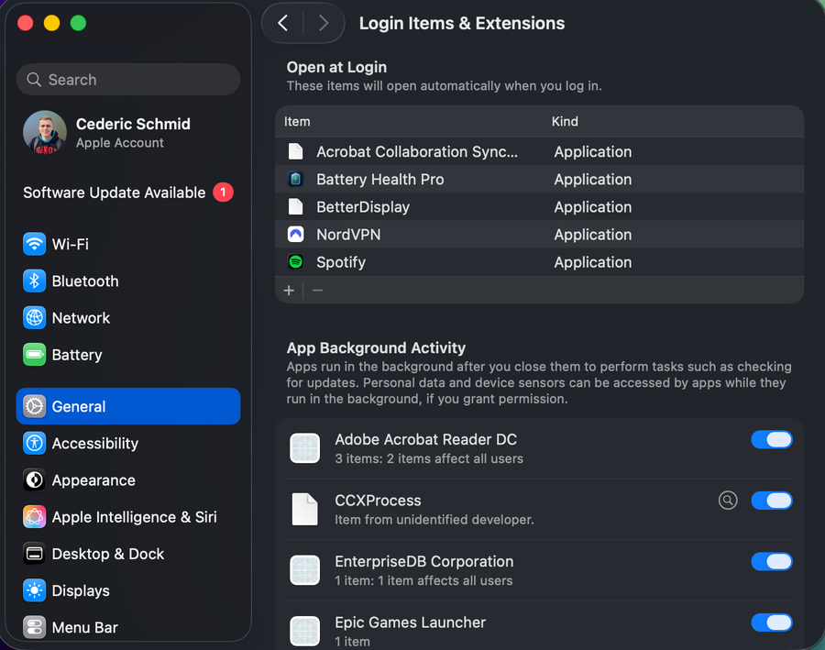The image size is (825, 650).
Task: Click the Bluetooth sidebar icon
Action: tap(34, 281)
